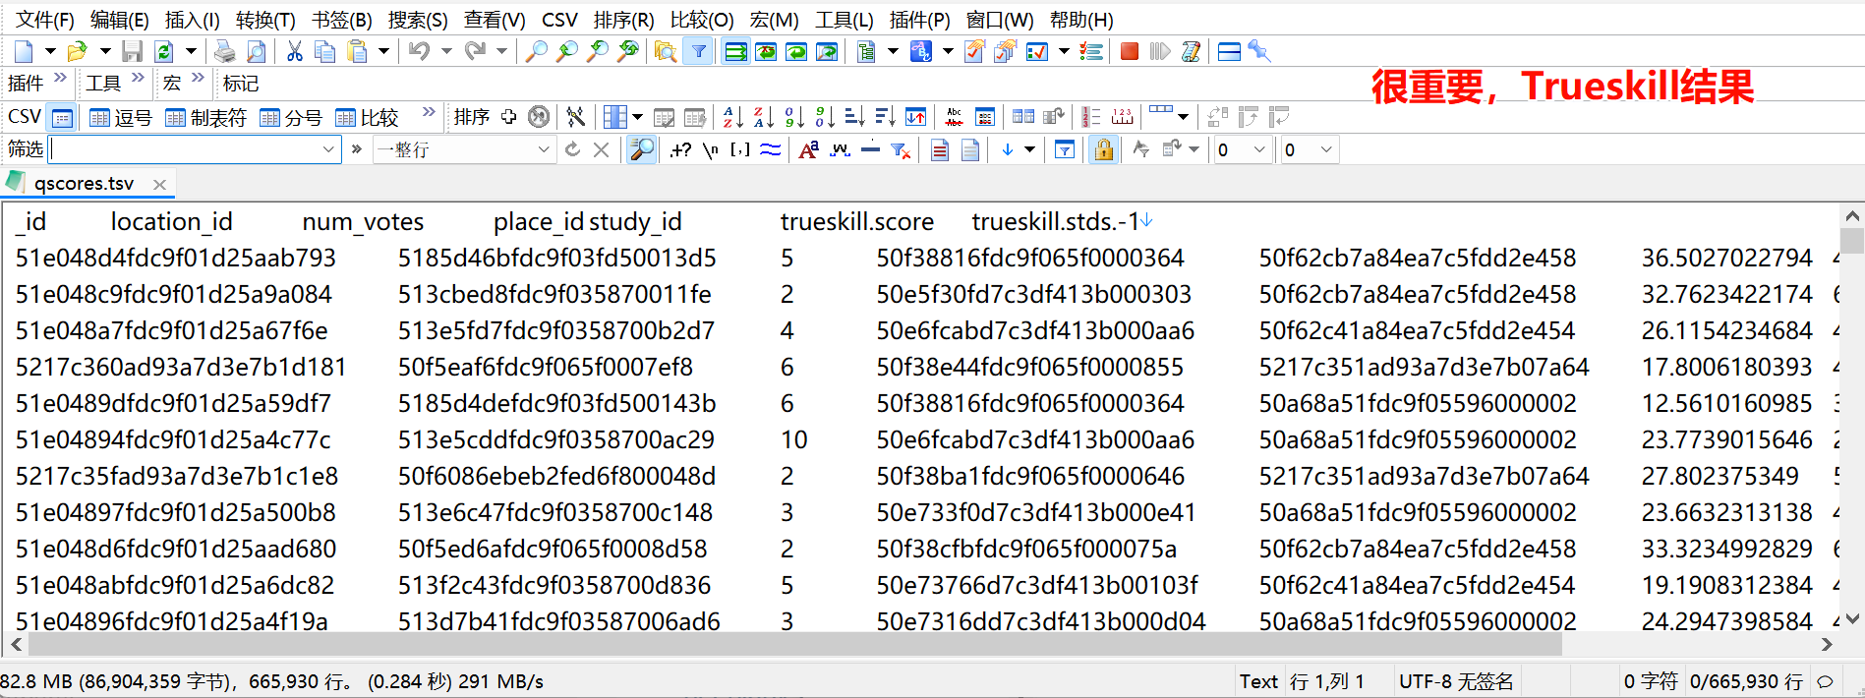The image size is (1865, 698).
Task: Sort column A to Z ascending
Action: point(732,118)
